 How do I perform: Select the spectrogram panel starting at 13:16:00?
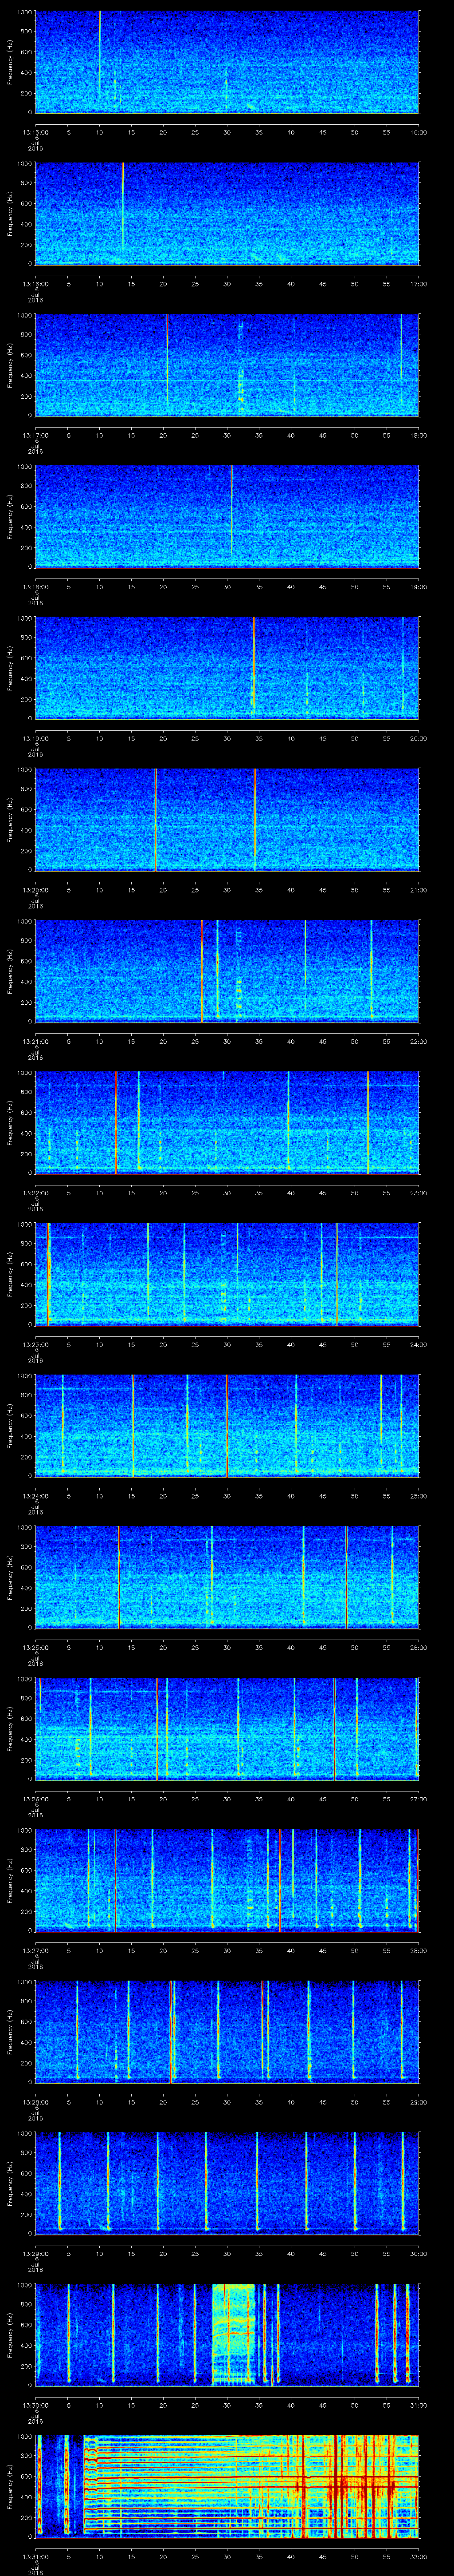pyautogui.click(x=227, y=213)
